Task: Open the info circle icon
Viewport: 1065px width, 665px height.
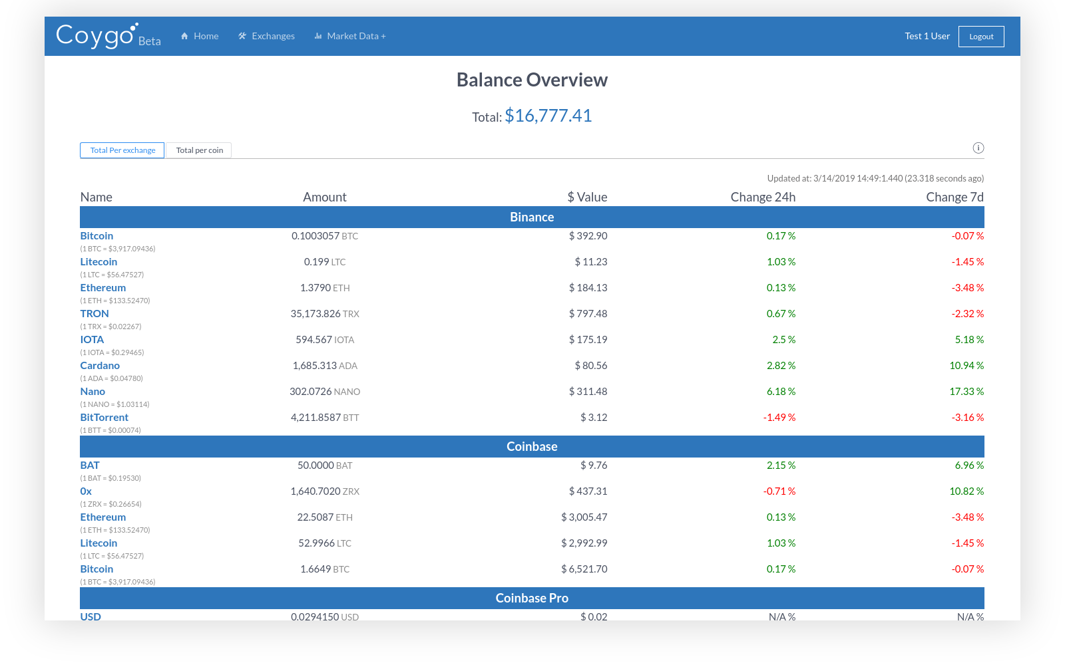Action: 978,148
